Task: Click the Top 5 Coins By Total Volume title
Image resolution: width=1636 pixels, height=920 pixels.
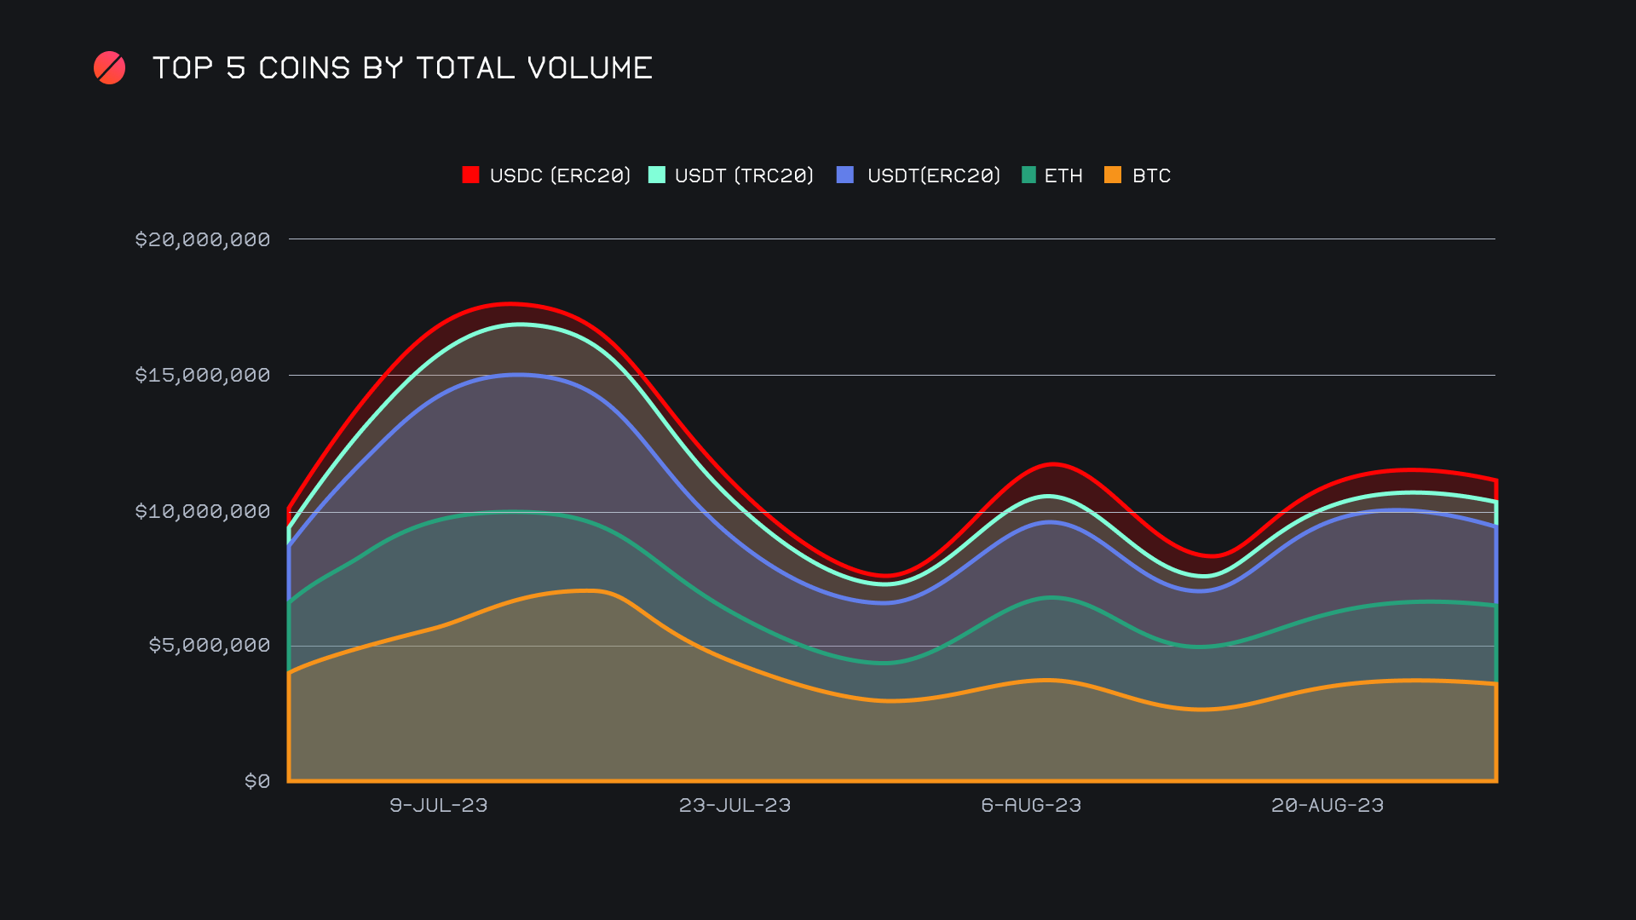Action: [402, 68]
